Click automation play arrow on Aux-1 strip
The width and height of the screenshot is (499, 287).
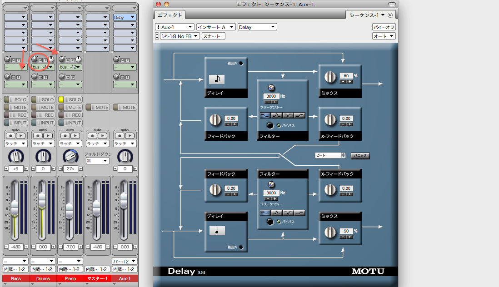130,136
